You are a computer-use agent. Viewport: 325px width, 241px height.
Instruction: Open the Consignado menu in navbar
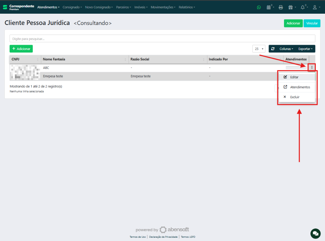click(72, 7)
